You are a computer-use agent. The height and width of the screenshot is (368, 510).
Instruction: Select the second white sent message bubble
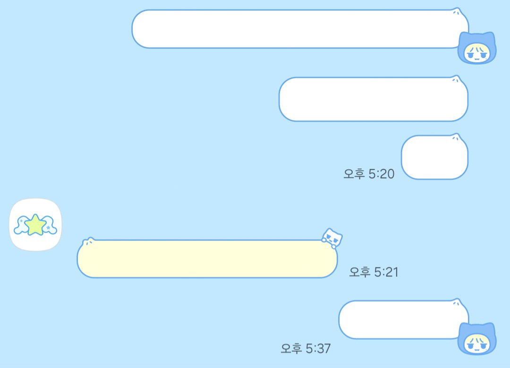[374, 99]
